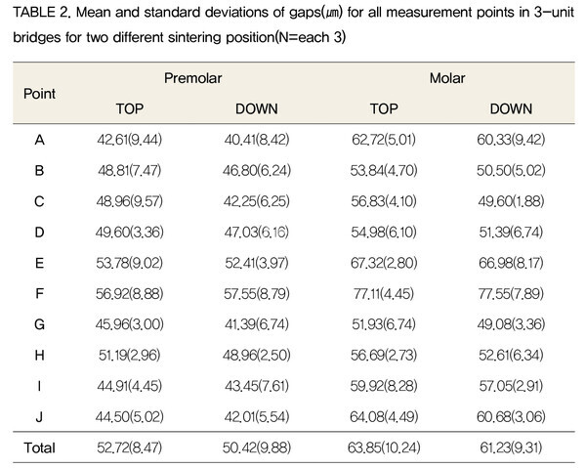Click the DOWN subheader under Premolar
Image resolution: width=586 pixels, height=468 pixels.
256,108
